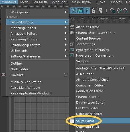Expand the Settings/Preferences submenu arrow

66,56
